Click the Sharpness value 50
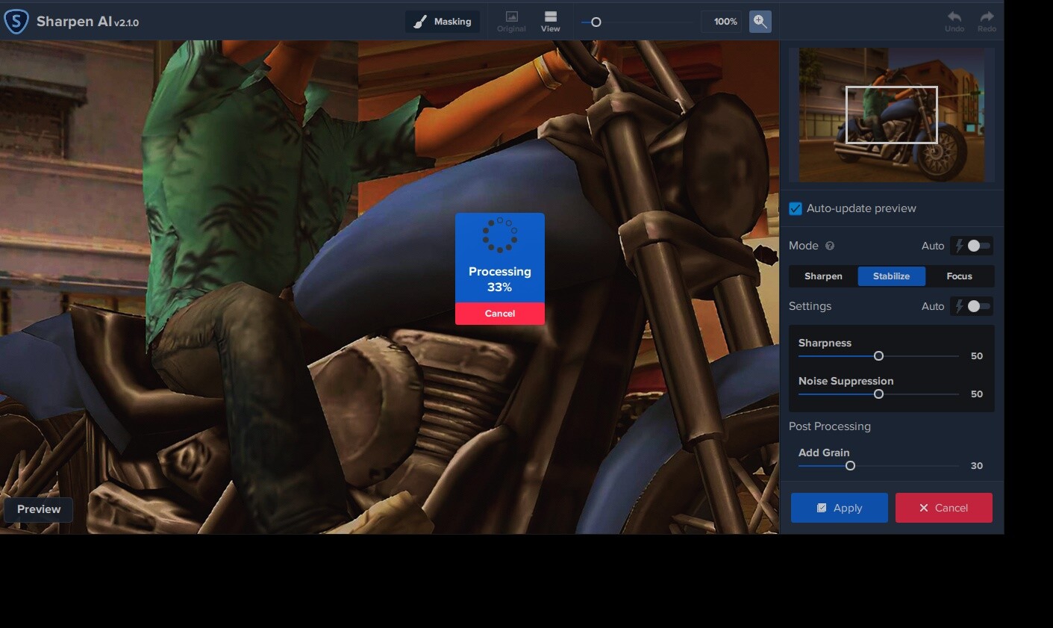 (x=976, y=356)
